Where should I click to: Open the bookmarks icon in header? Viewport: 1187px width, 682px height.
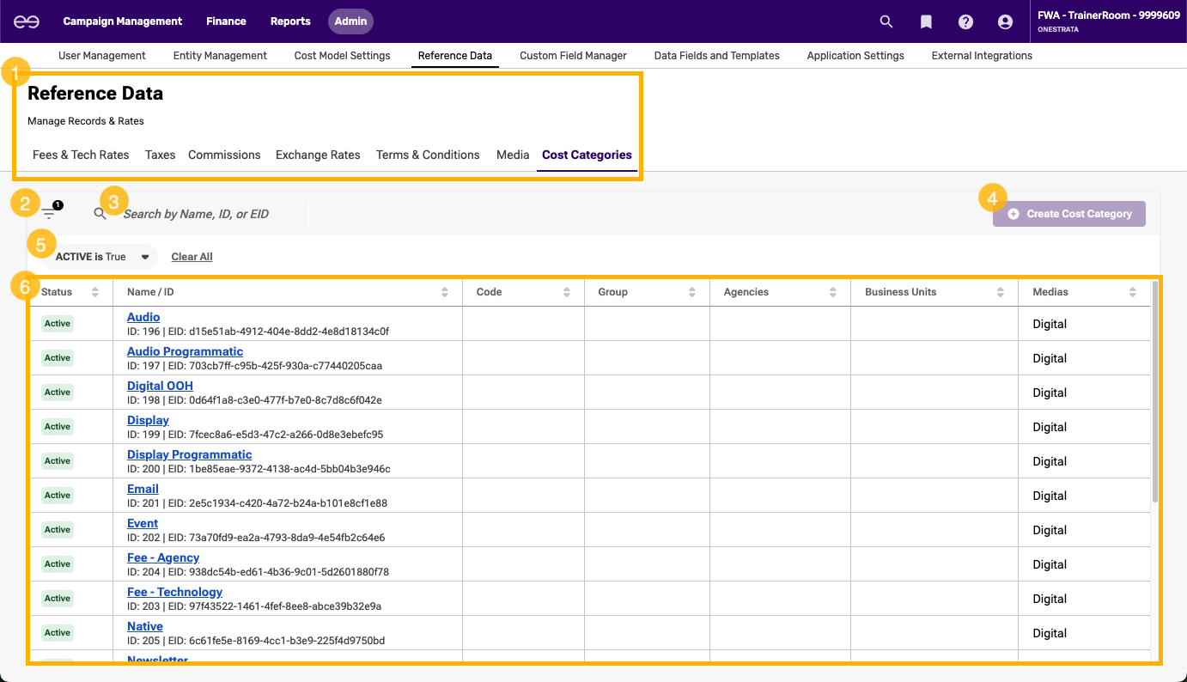tap(926, 21)
